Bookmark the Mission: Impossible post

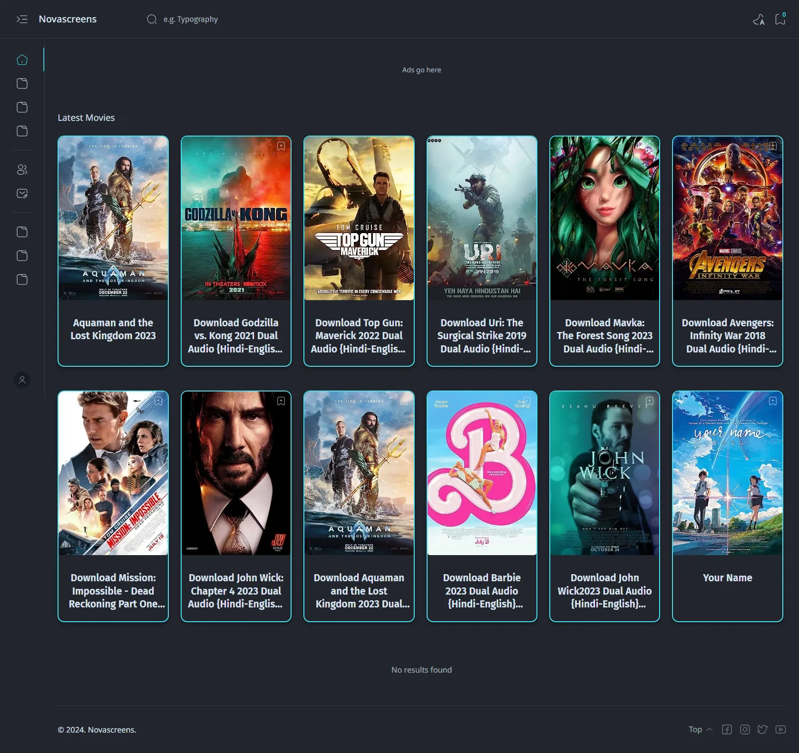point(158,401)
